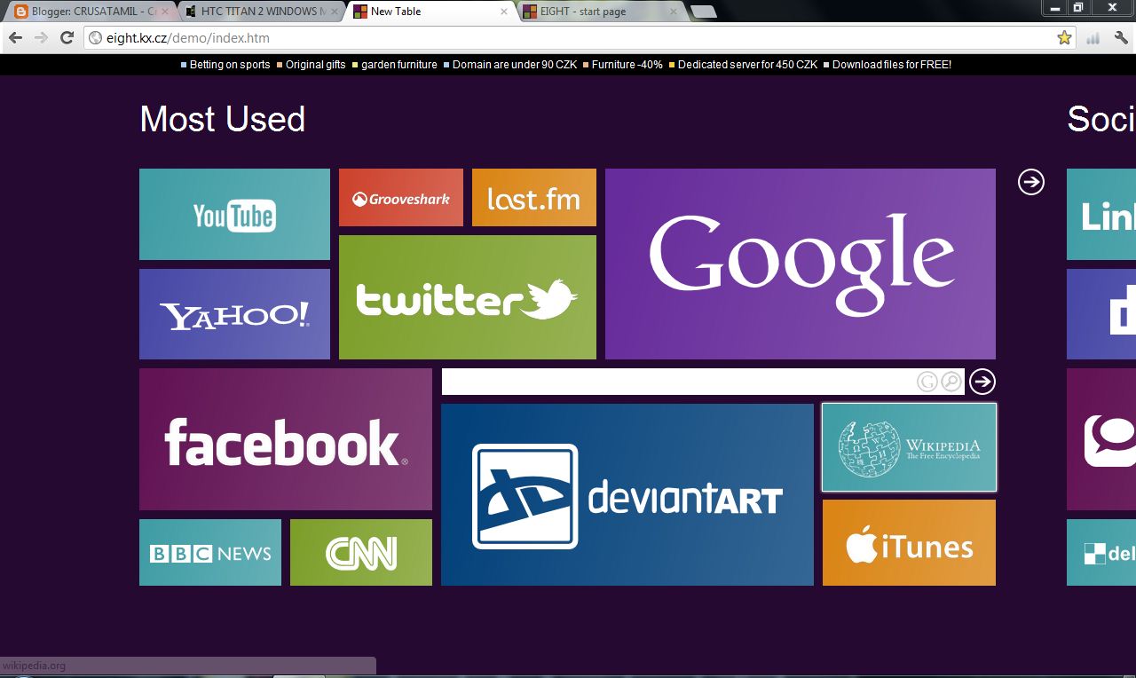Go forward with browser forward arrow

(x=41, y=37)
